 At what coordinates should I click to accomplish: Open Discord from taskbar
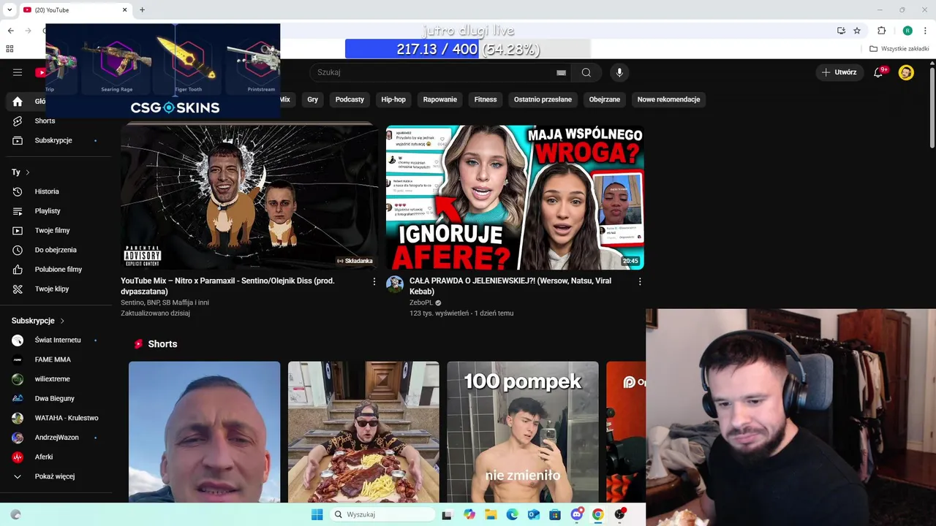(x=577, y=514)
